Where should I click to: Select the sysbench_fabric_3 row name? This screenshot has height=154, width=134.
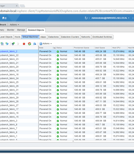(9, 121)
